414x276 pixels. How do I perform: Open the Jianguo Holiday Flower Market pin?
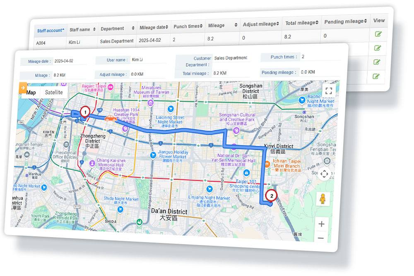(153, 155)
